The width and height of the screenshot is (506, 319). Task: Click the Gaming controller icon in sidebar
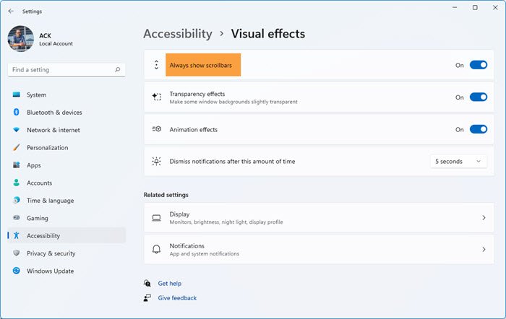tap(16, 218)
